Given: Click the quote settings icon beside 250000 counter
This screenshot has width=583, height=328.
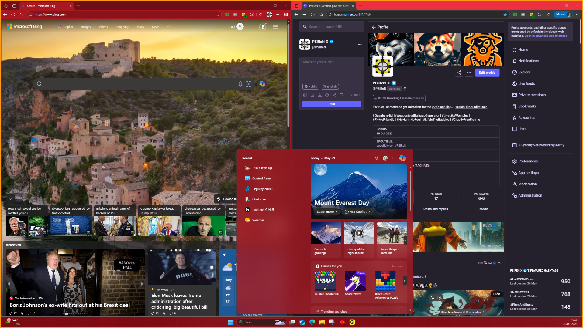Looking at the screenshot, I should [x=342, y=95].
